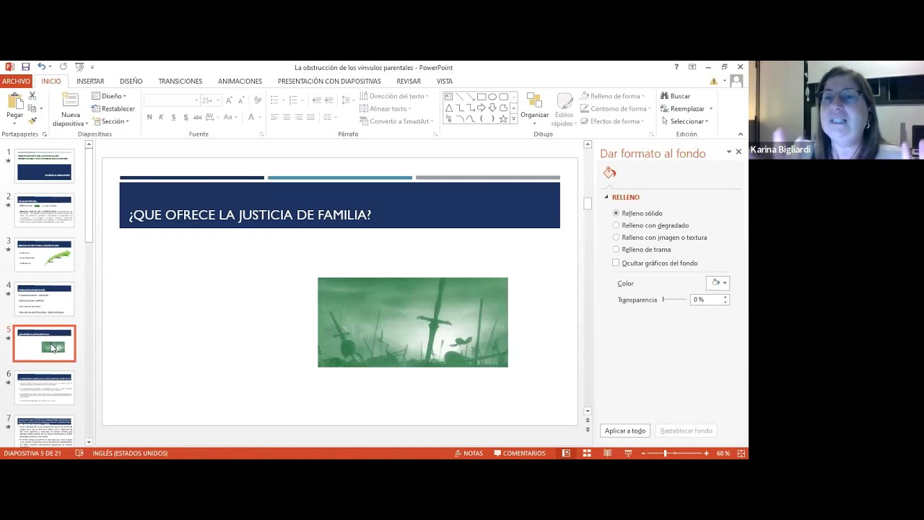Image resolution: width=924 pixels, height=520 pixels.
Task: Decrease font size with the smaller A icon
Action: [241, 100]
